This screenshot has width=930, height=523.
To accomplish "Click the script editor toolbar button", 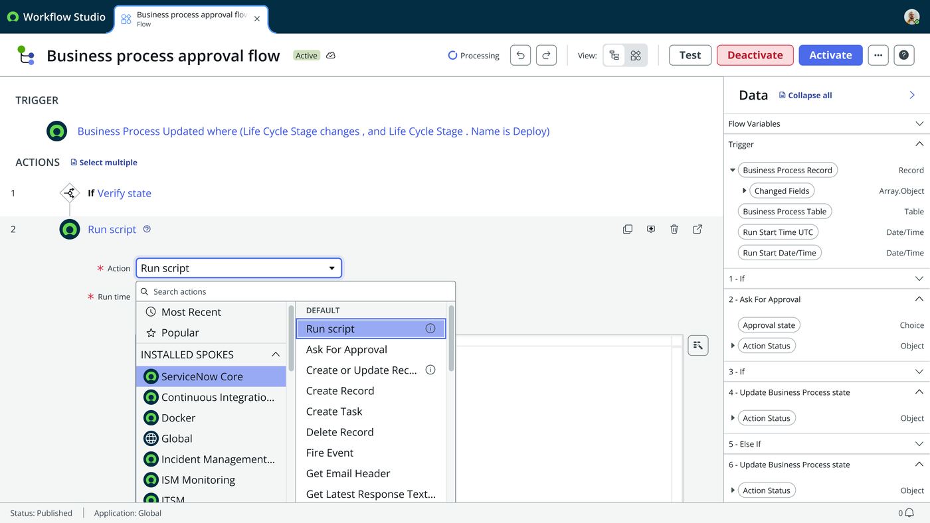I will (x=698, y=345).
